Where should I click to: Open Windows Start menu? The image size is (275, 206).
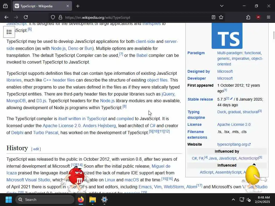[9, 200]
